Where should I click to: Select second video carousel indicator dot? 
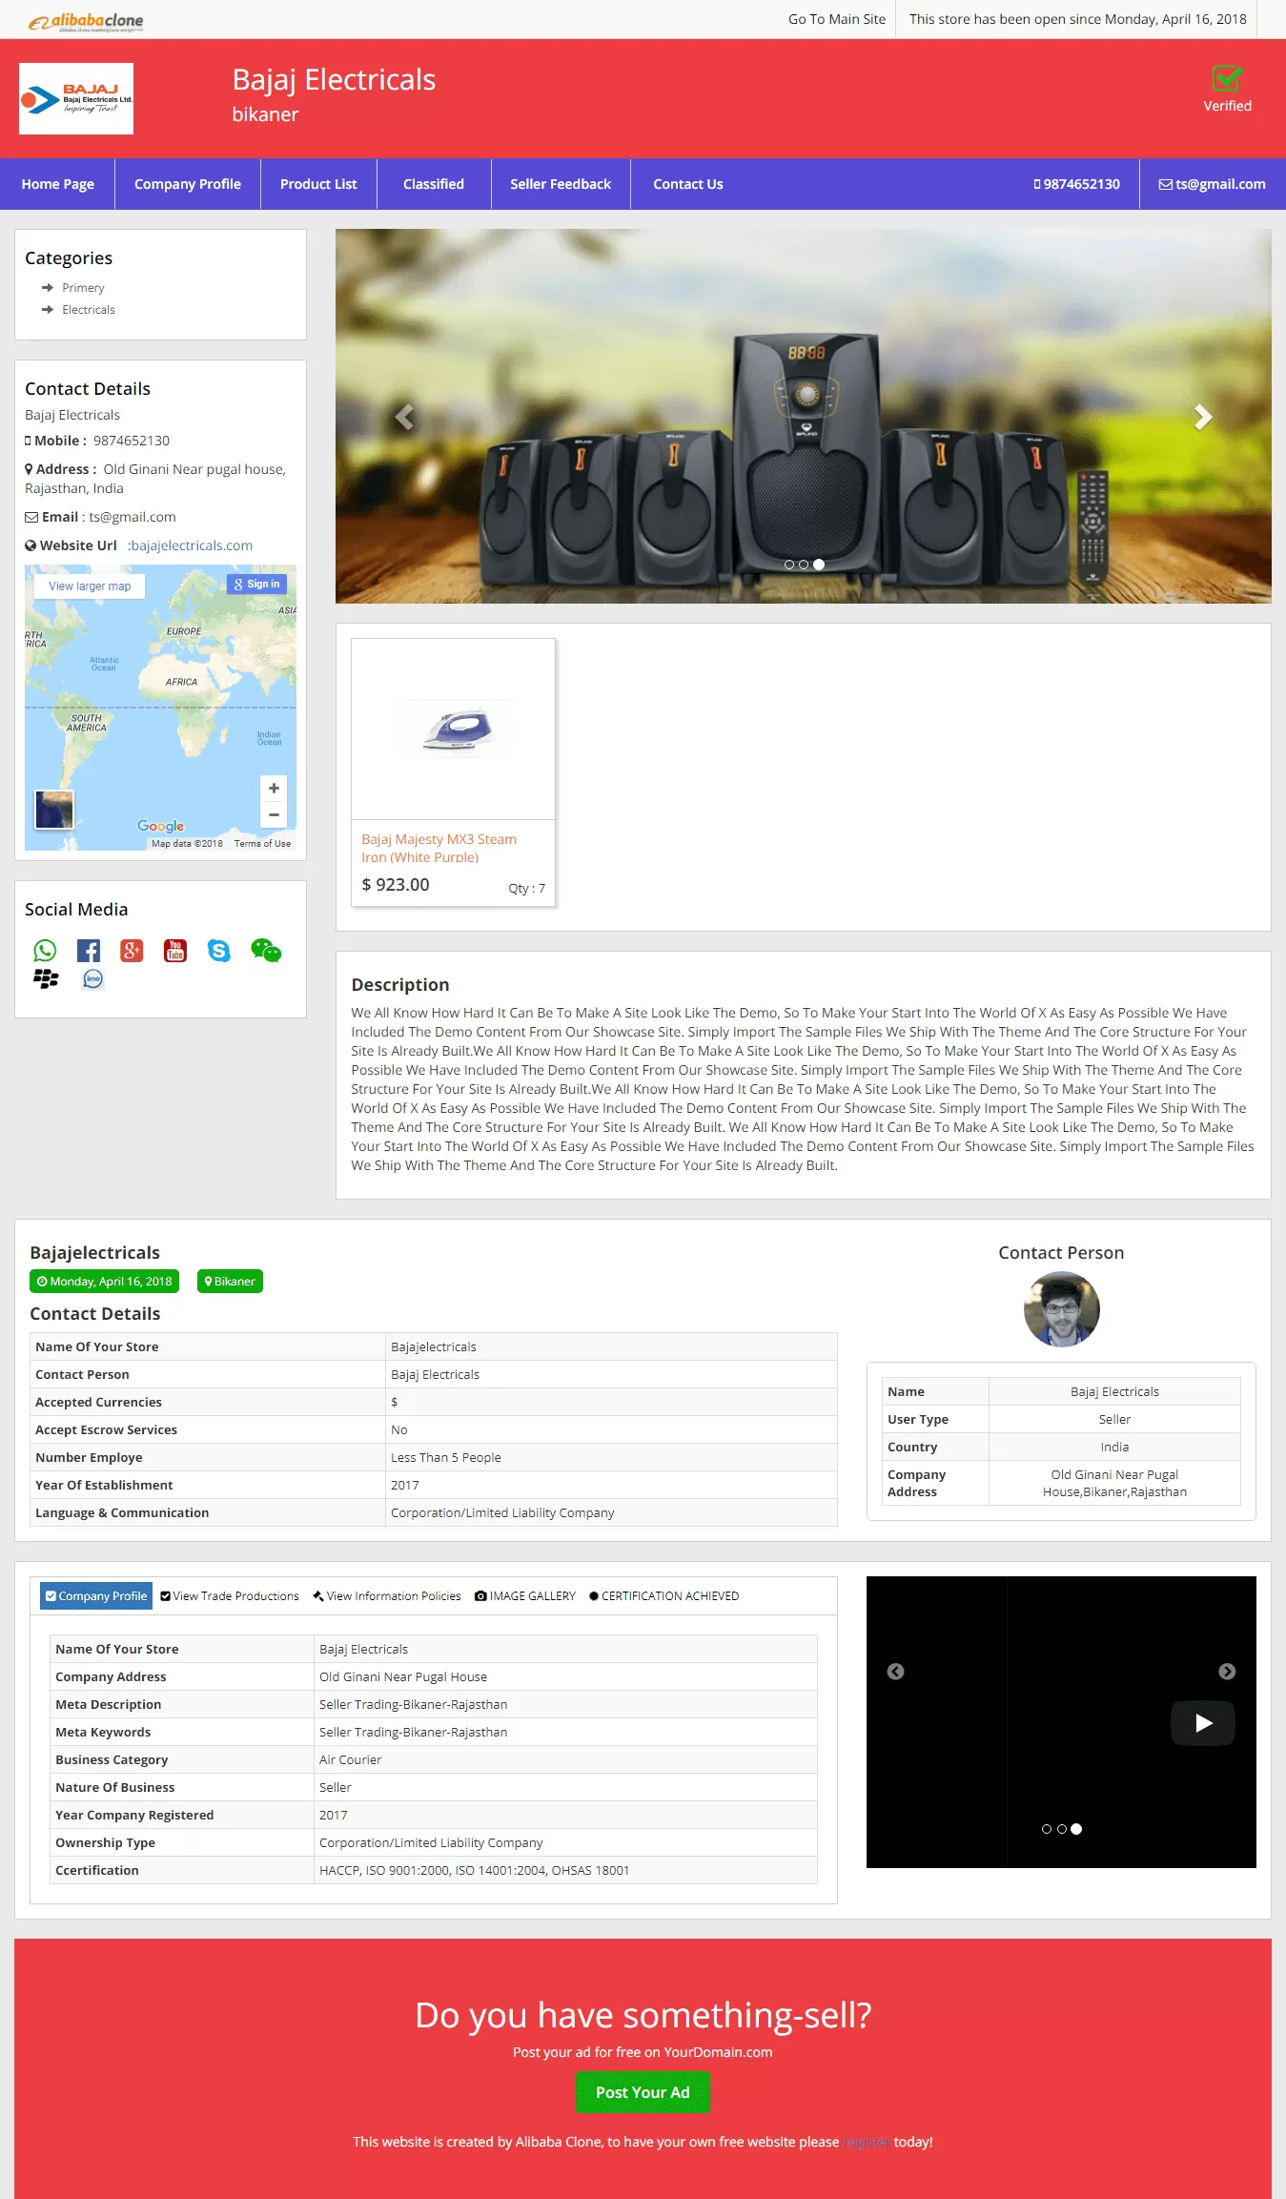[x=1062, y=1829]
